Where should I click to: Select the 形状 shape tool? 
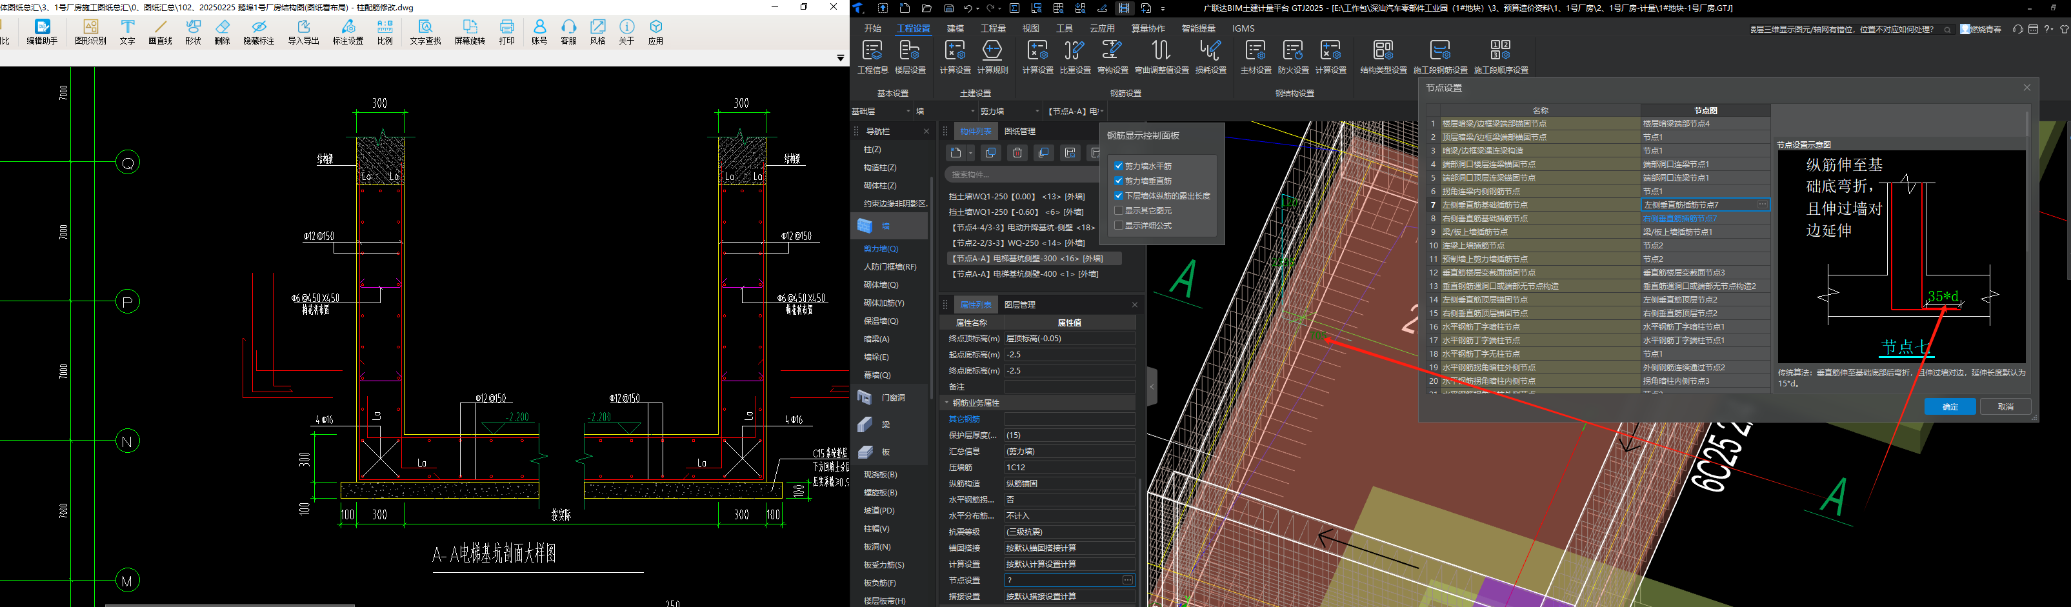(x=193, y=32)
